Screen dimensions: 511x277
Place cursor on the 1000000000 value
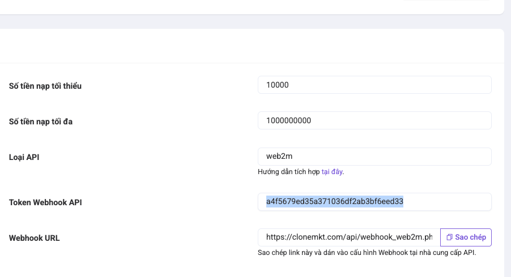coord(288,120)
